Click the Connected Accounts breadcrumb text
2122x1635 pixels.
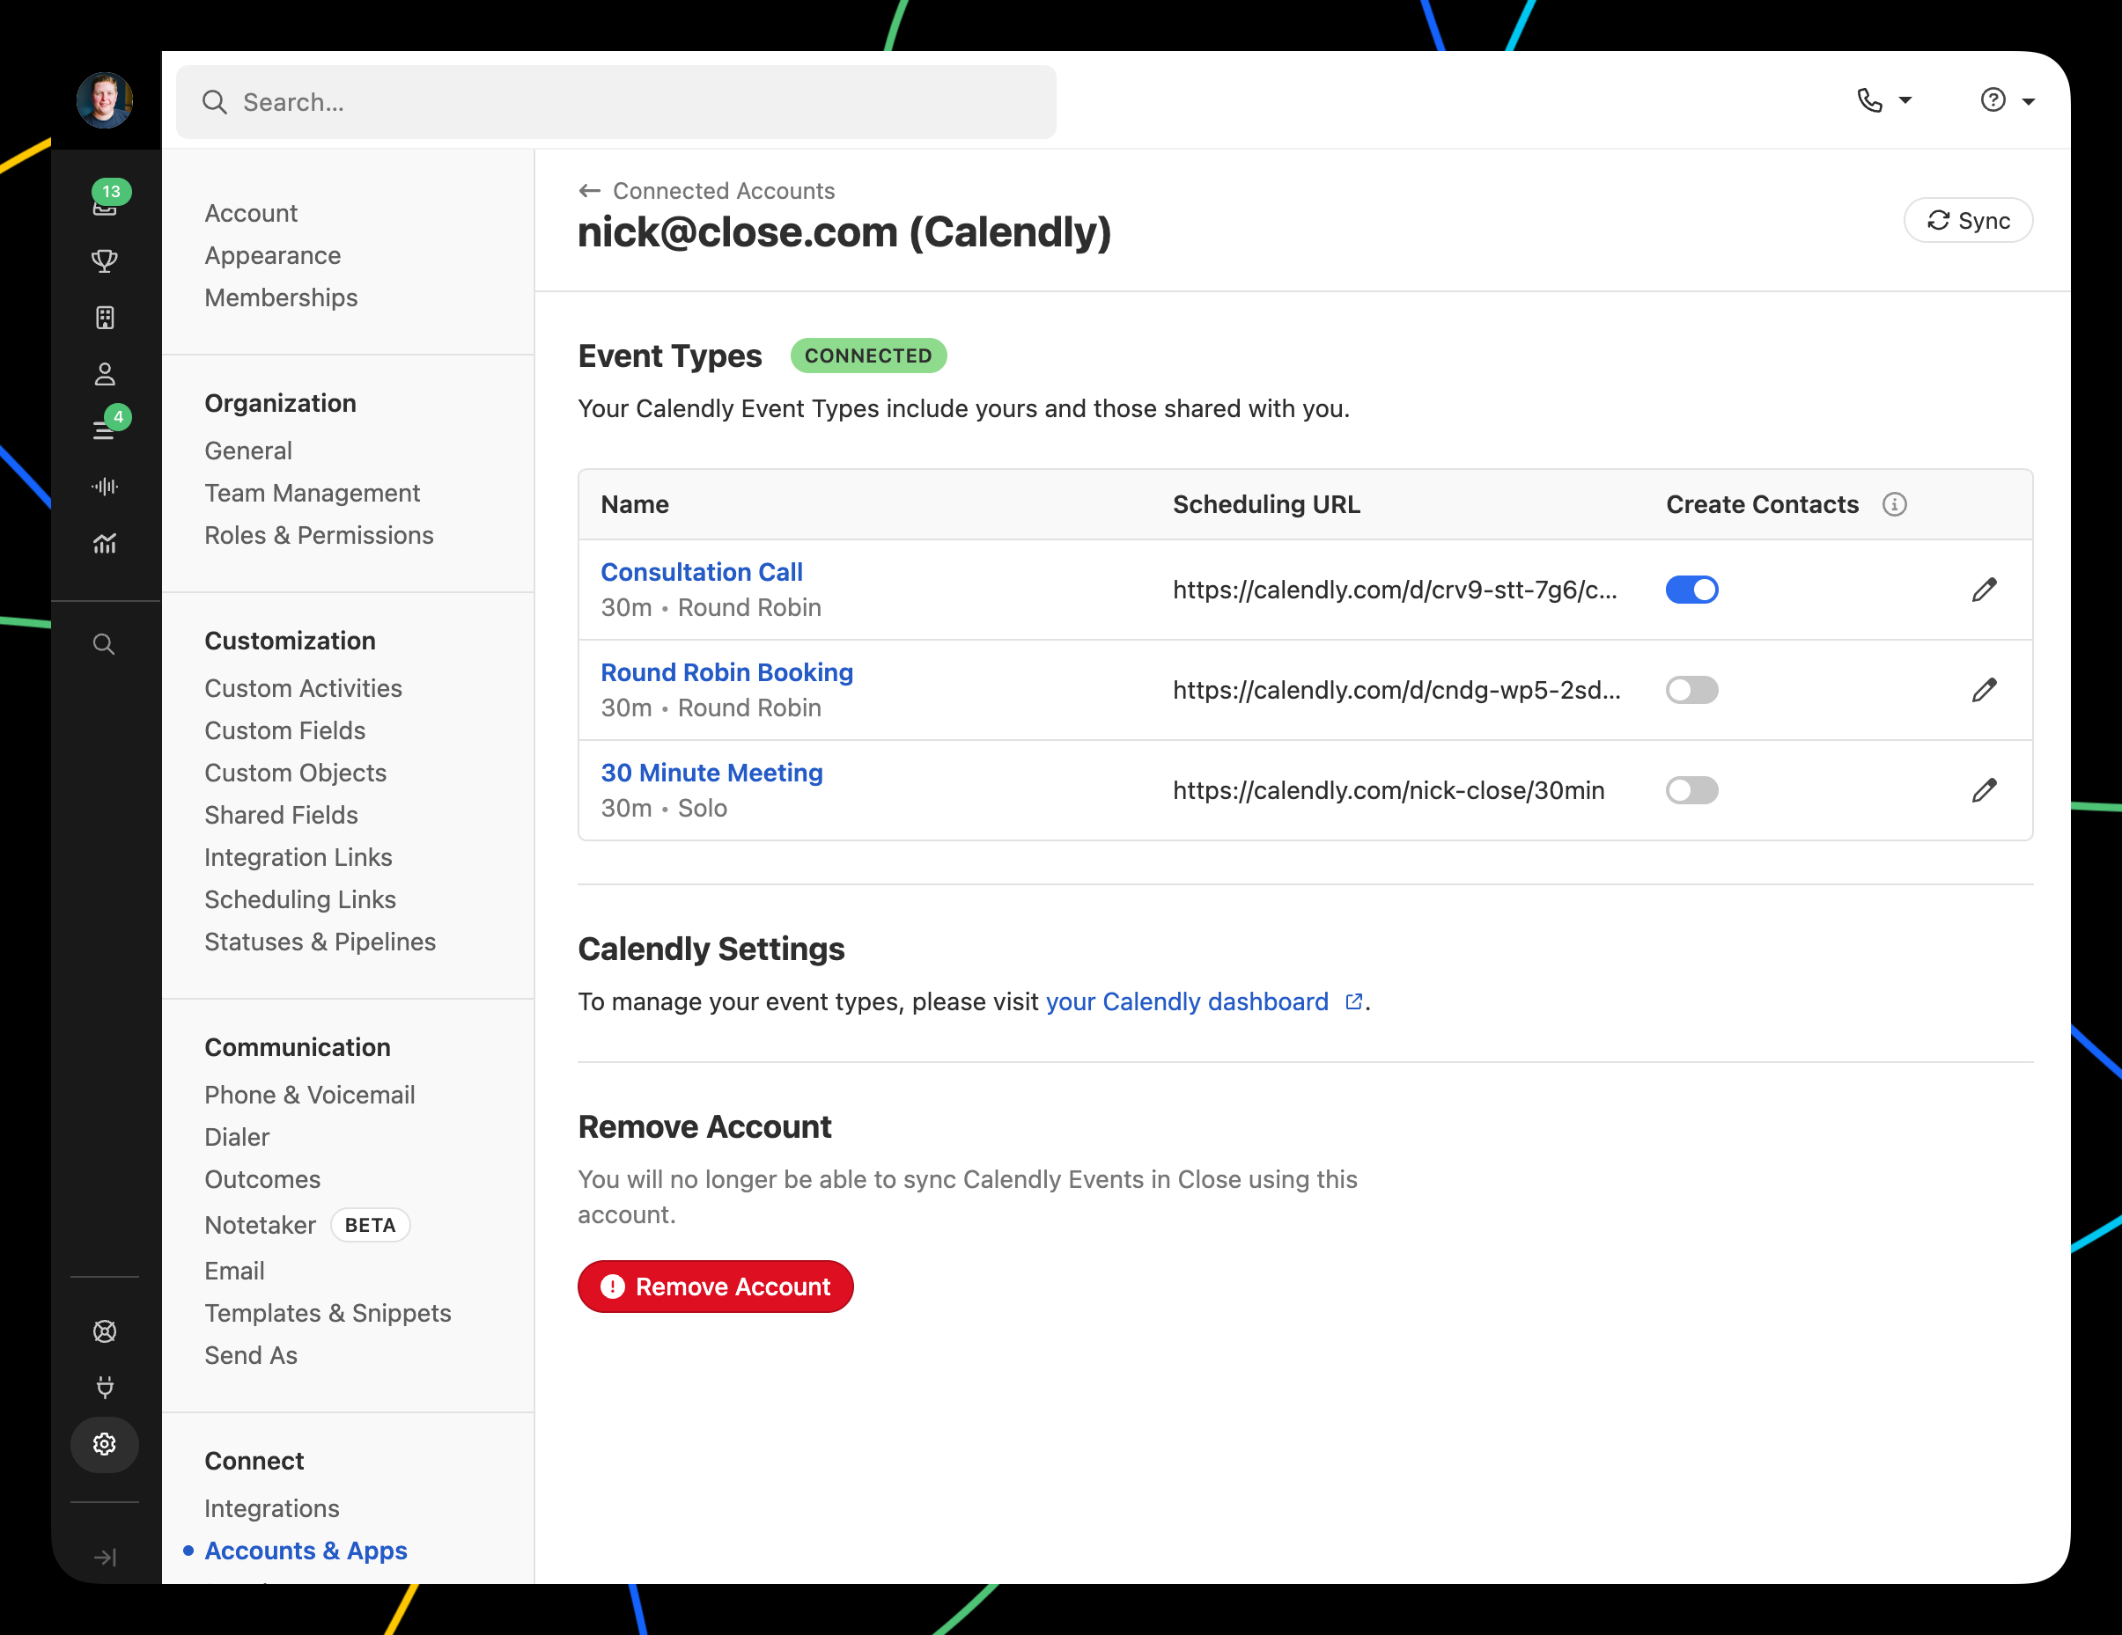click(723, 191)
